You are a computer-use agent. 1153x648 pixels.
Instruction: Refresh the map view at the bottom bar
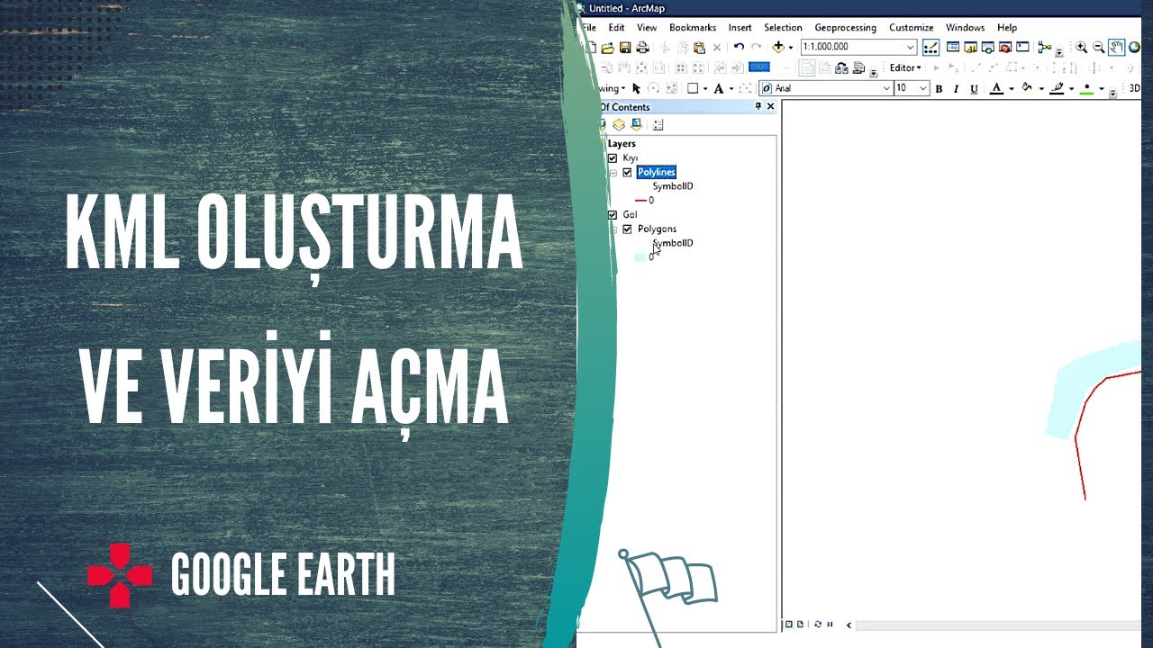tap(818, 624)
